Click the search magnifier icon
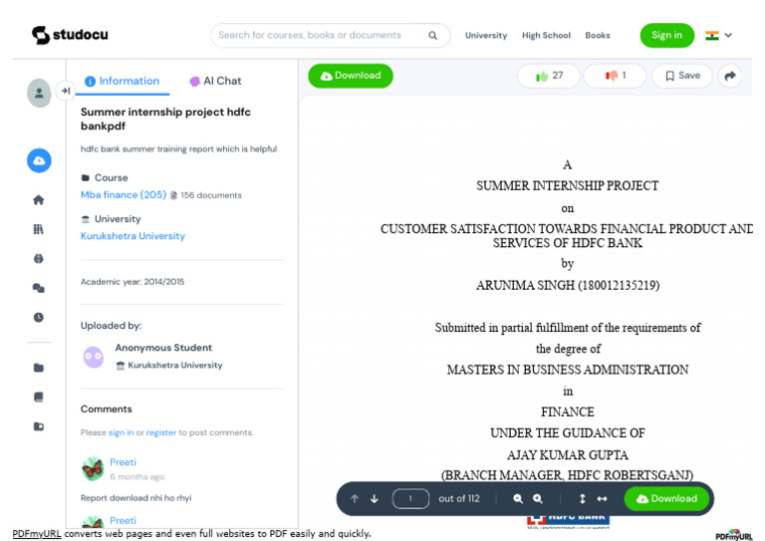This screenshot has width=765, height=541. pos(432,35)
